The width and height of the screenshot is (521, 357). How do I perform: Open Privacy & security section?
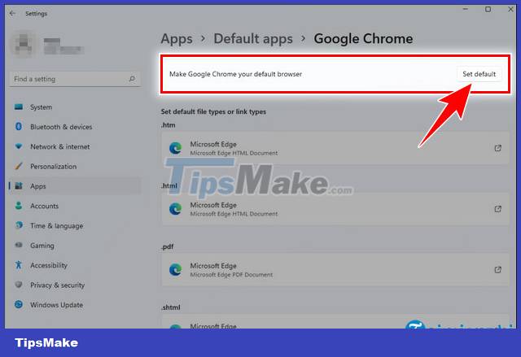click(75, 285)
